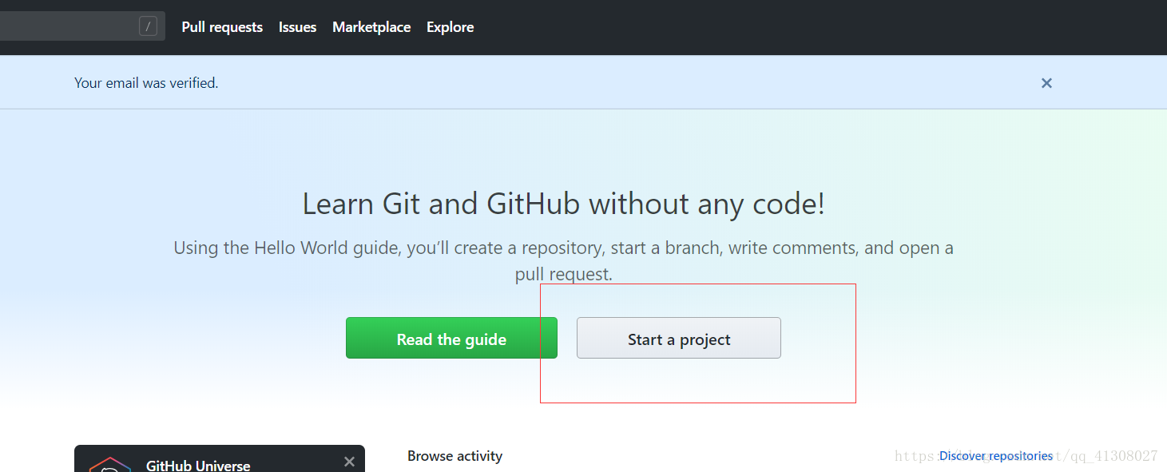The width and height of the screenshot is (1167, 472).
Task: Click the GitHub Universe logo icon
Action: click(x=110, y=465)
